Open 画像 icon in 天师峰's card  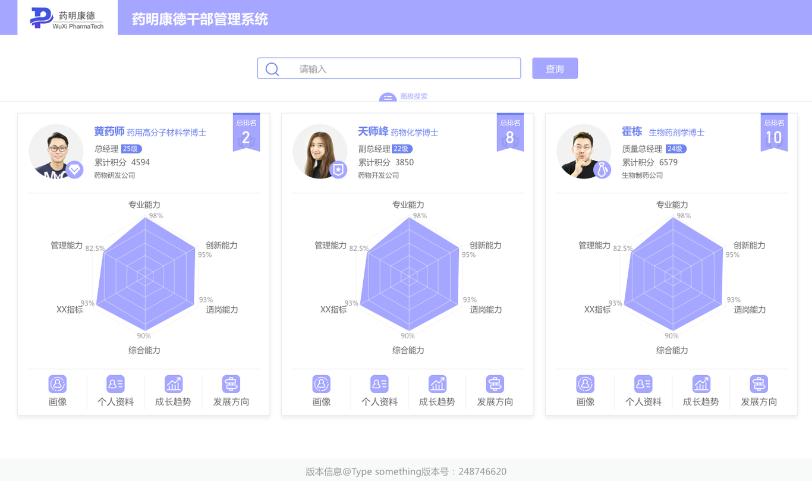(x=322, y=383)
